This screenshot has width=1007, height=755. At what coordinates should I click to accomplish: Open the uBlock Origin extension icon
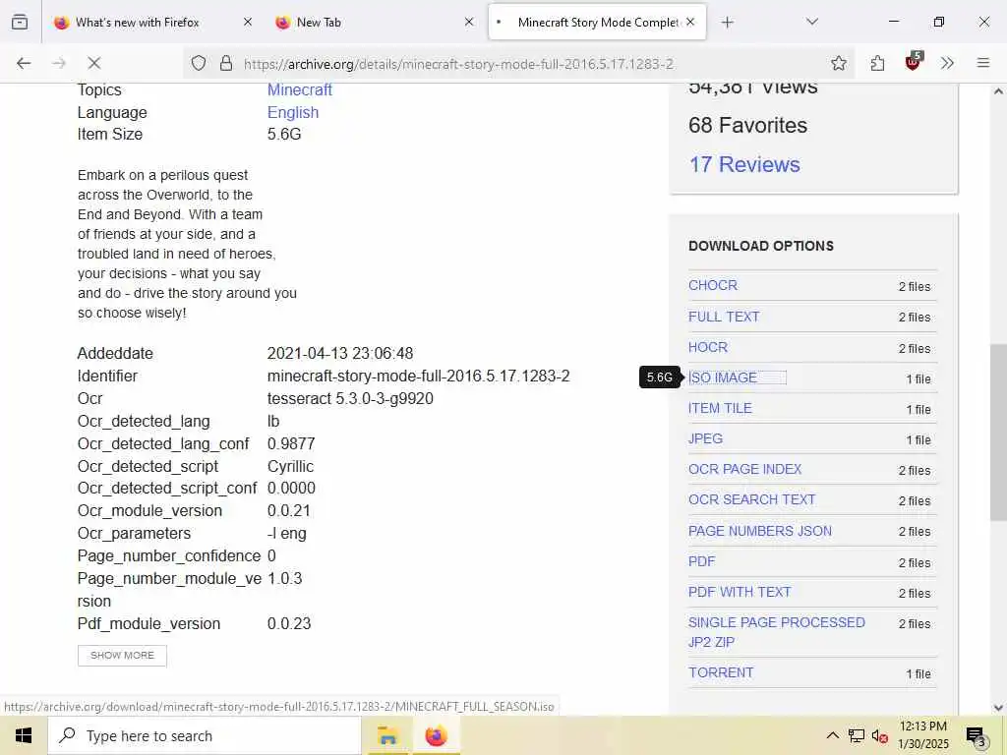(913, 62)
